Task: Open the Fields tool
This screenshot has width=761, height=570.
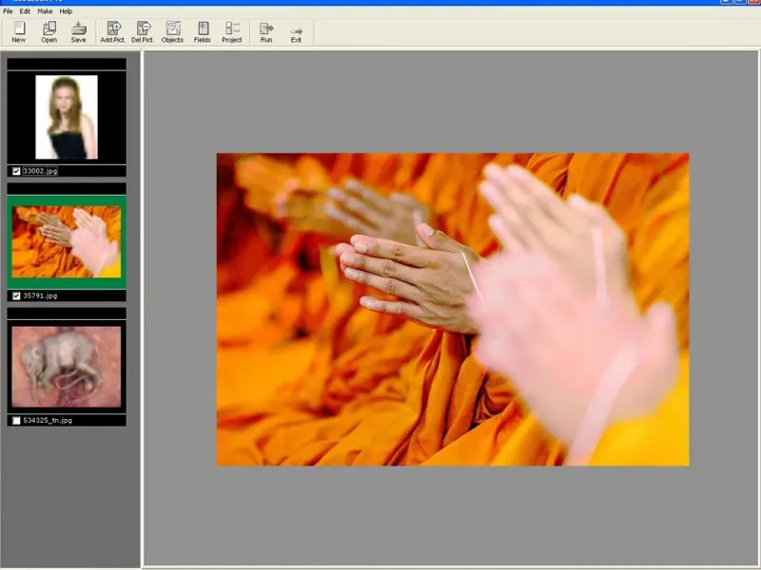Action: tap(203, 32)
